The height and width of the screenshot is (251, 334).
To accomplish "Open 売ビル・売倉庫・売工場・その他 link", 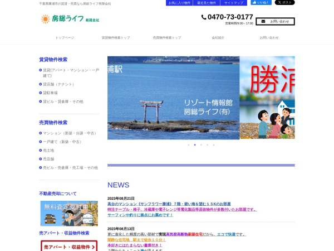I will pyautogui.click(x=71, y=168).
